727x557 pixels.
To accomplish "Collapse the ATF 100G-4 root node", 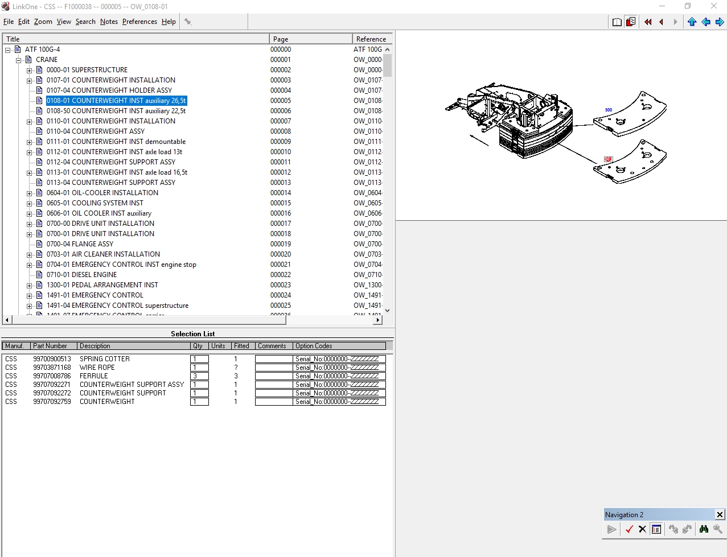I will click(x=7, y=49).
